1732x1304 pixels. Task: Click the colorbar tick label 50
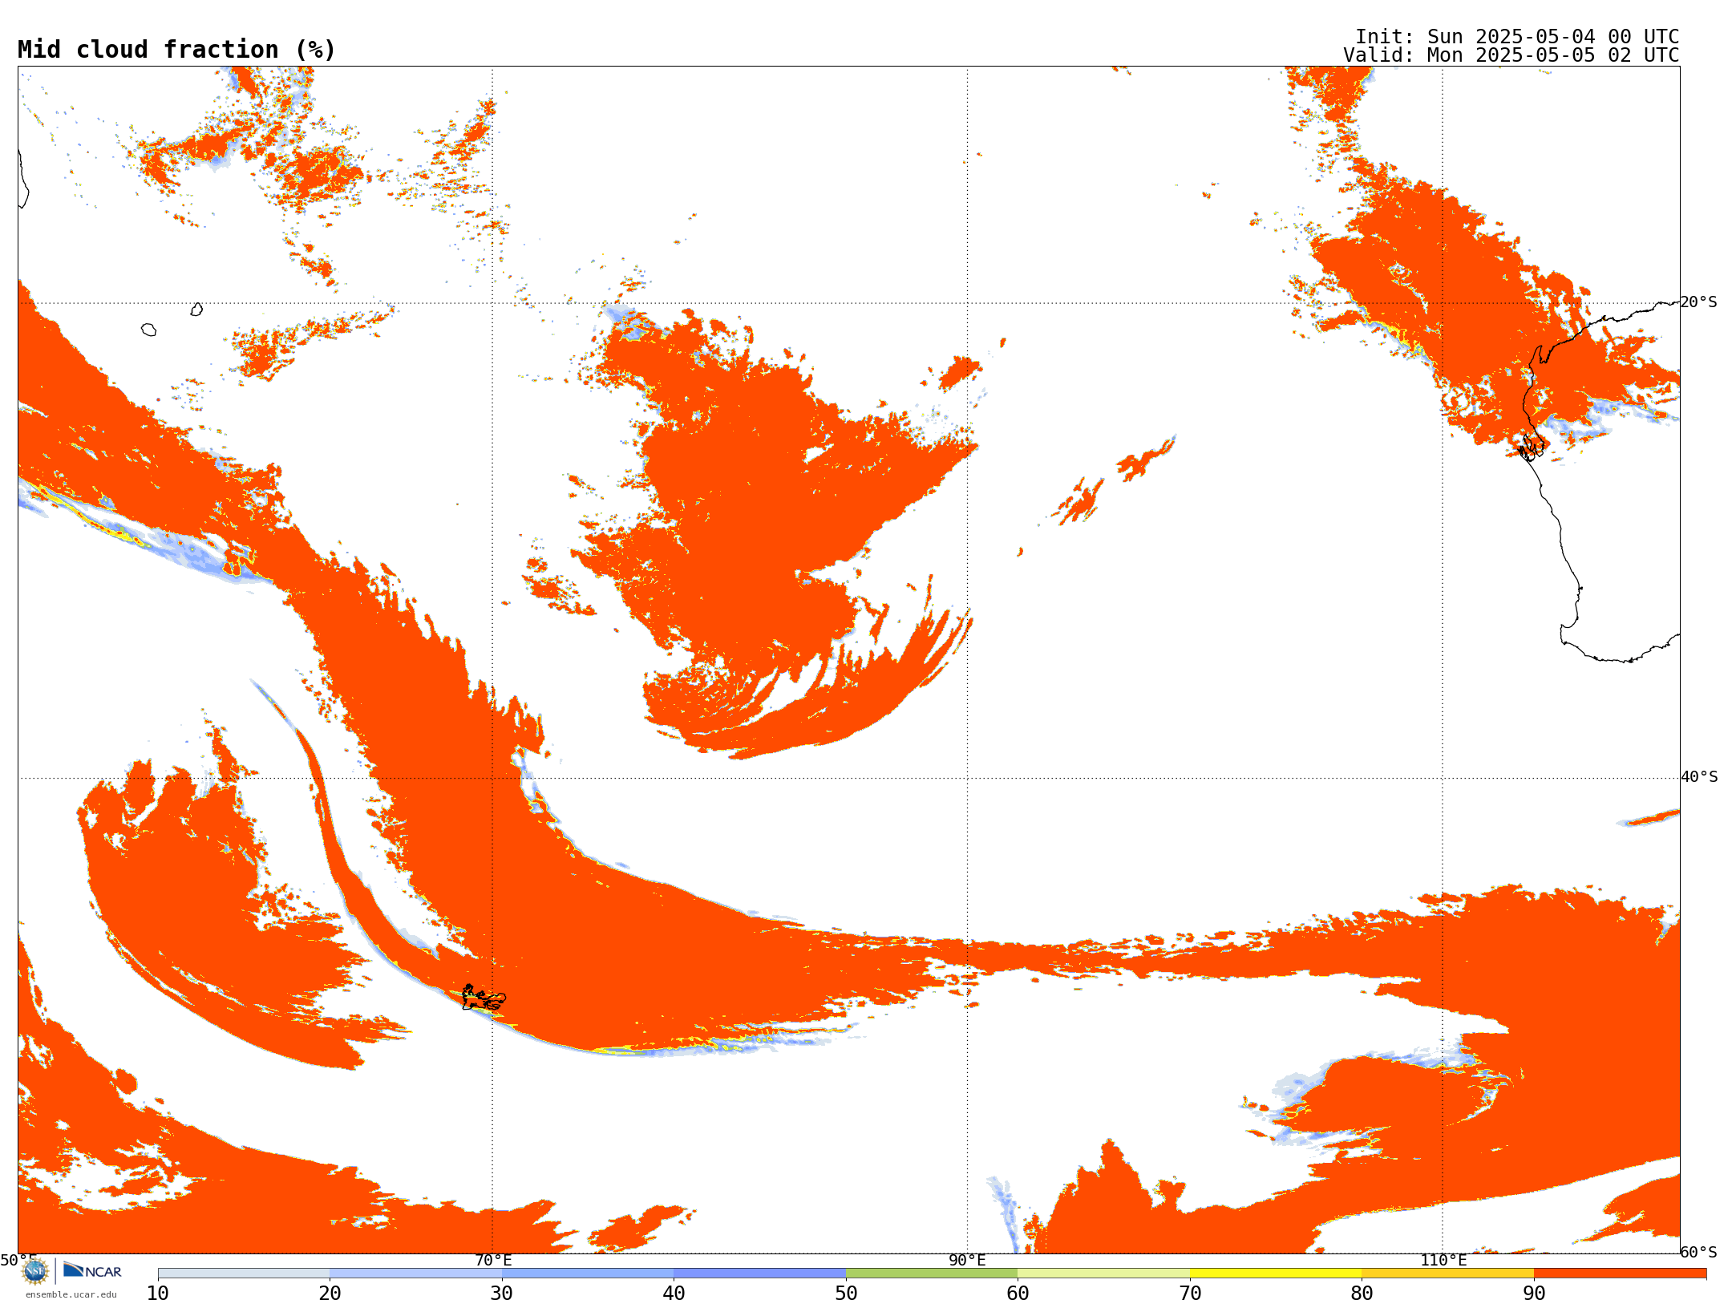point(846,1294)
